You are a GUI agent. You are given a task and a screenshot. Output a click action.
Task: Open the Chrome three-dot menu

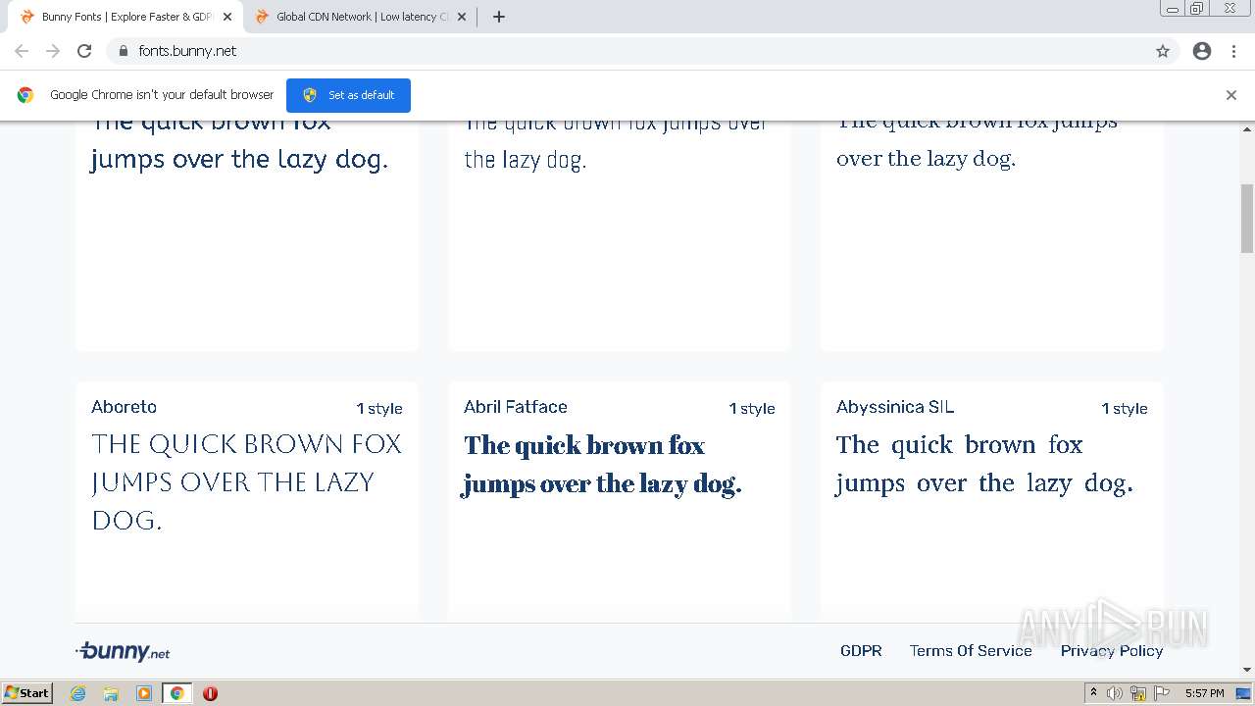point(1233,51)
